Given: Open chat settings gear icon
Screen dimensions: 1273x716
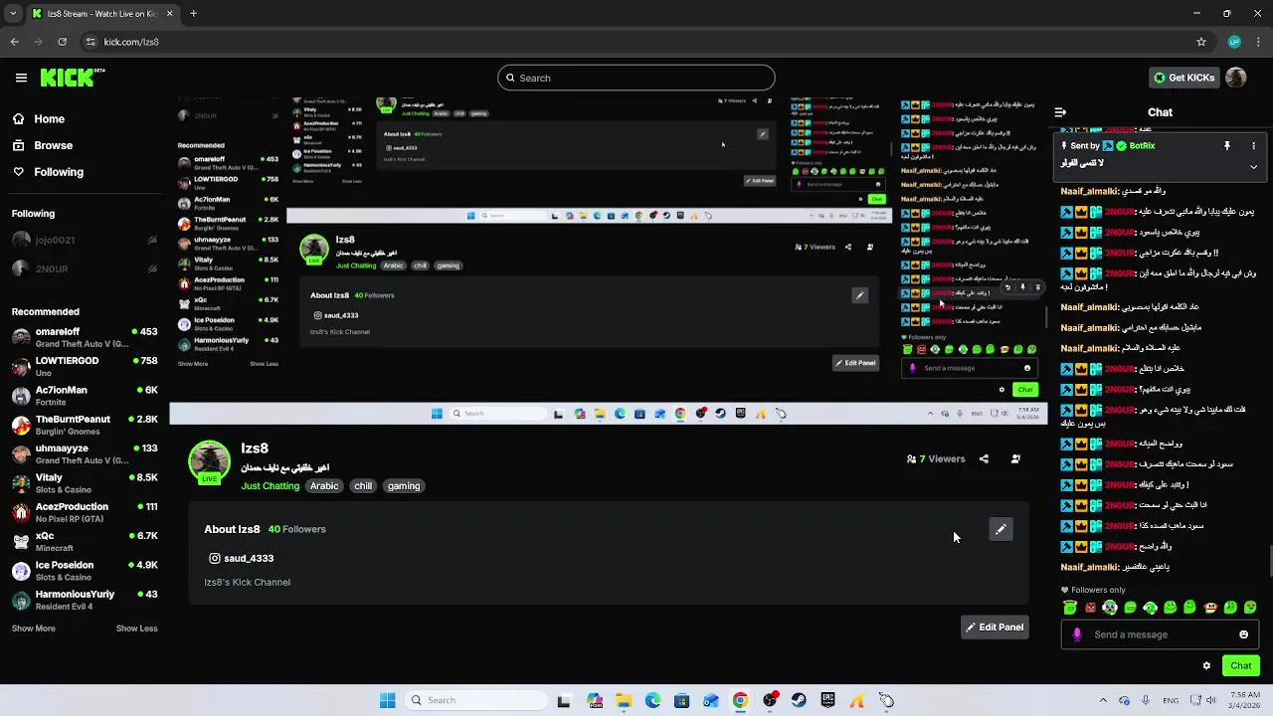Looking at the screenshot, I should (x=1206, y=665).
